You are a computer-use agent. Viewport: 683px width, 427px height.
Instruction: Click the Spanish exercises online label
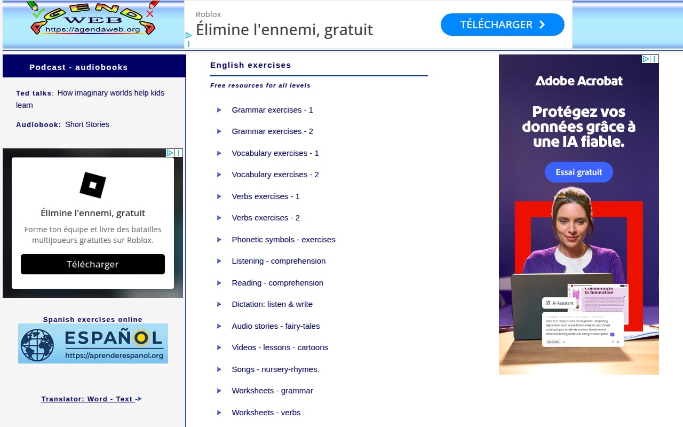(x=93, y=320)
